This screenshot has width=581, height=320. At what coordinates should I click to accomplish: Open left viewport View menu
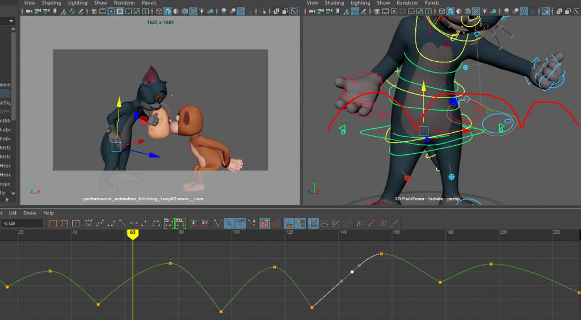point(30,3)
